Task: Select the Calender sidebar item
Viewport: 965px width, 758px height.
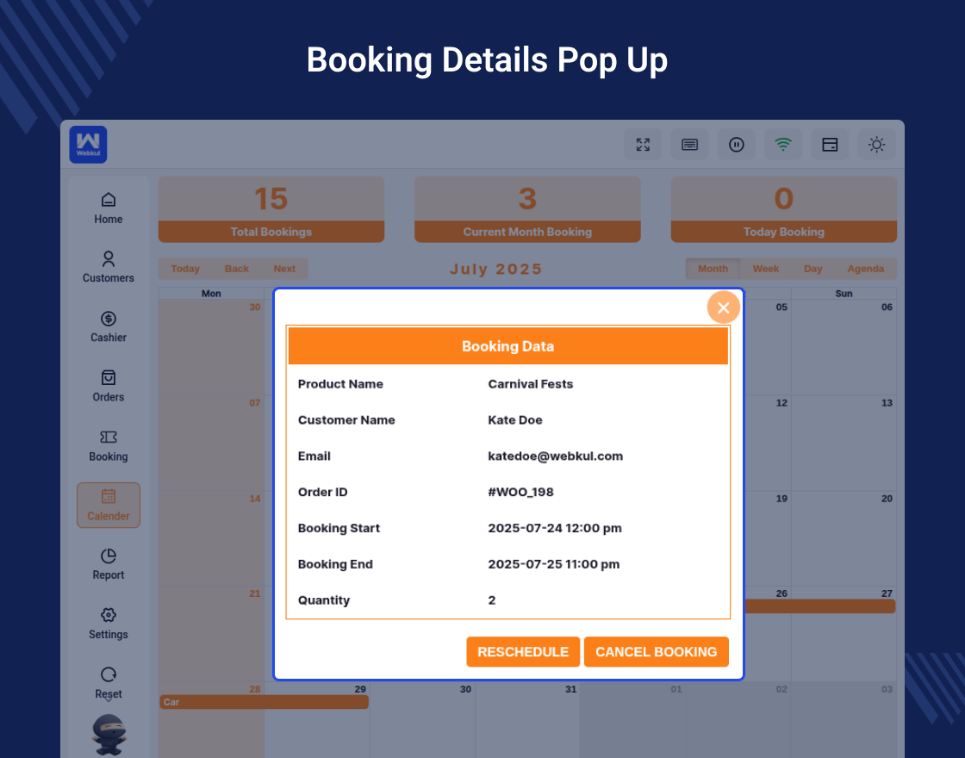Action: (x=109, y=505)
